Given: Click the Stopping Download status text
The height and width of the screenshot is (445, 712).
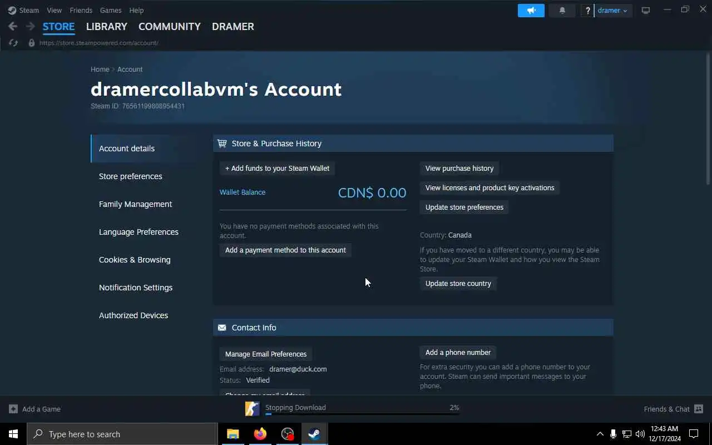Looking at the screenshot, I should 295,408.
